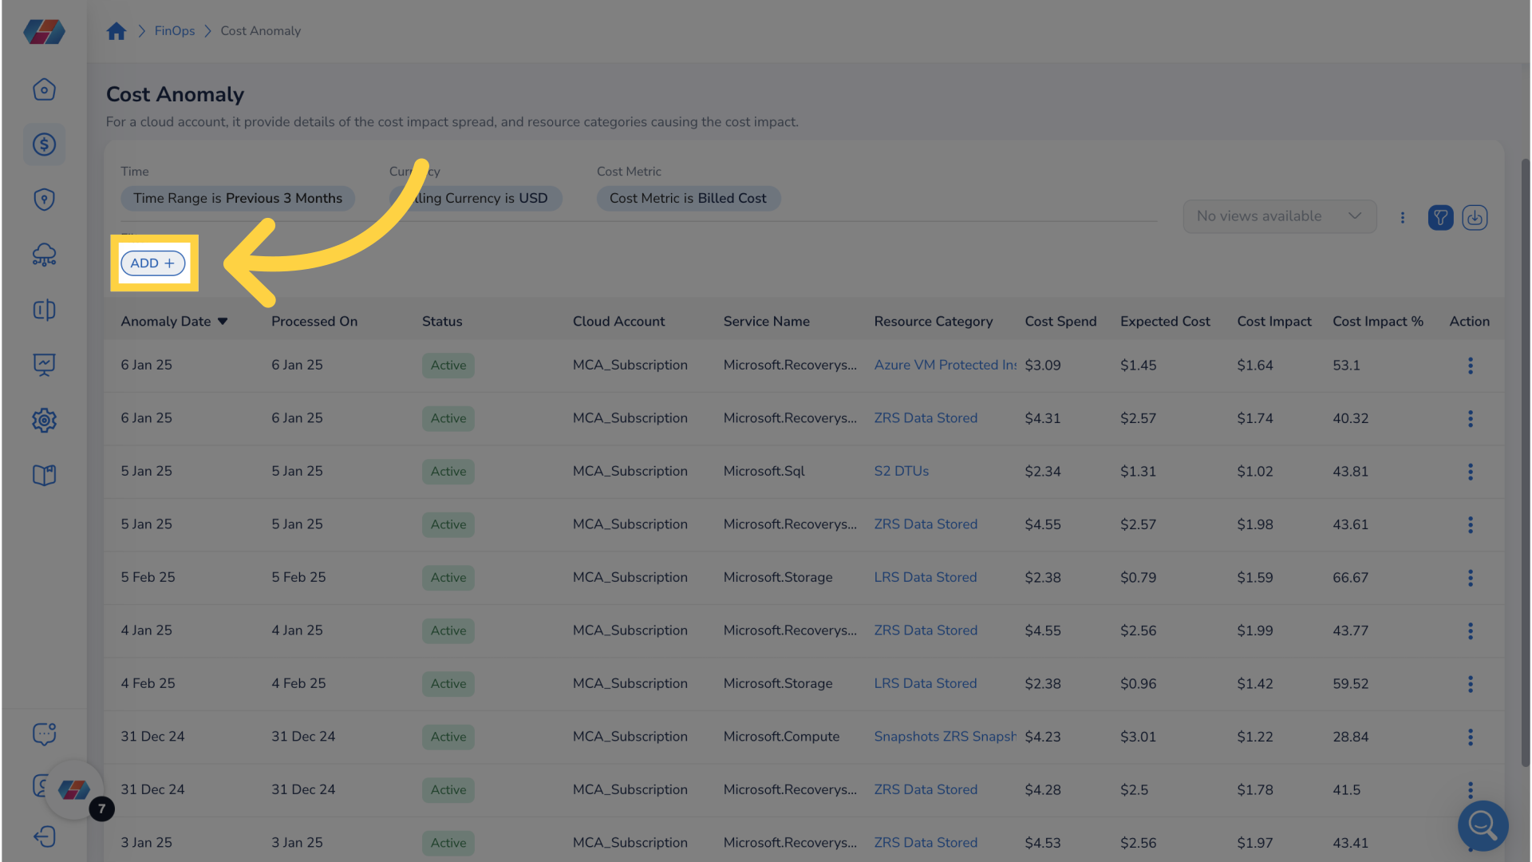Click the blue filter icon
The height and width of the screenshot is (862, 1532).
(1440, 217)
